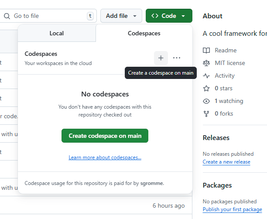267x219 pixels.
Task: Click the Activity pulse icon
Action: point(206,75)
